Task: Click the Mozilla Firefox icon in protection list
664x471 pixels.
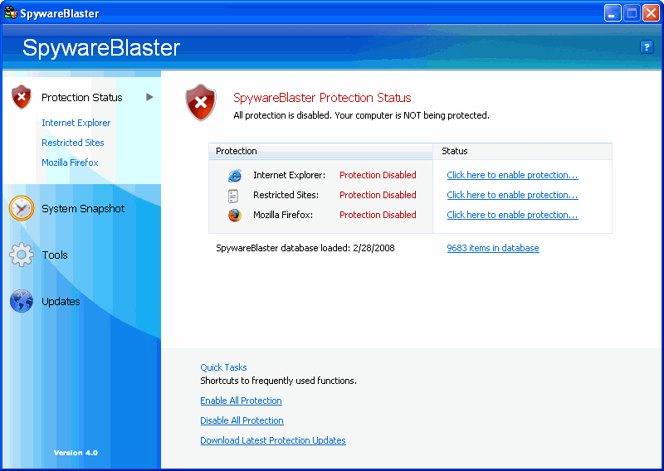Action: (x=234, y=216)
